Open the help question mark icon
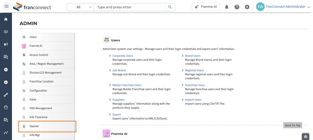 [237, 7]
